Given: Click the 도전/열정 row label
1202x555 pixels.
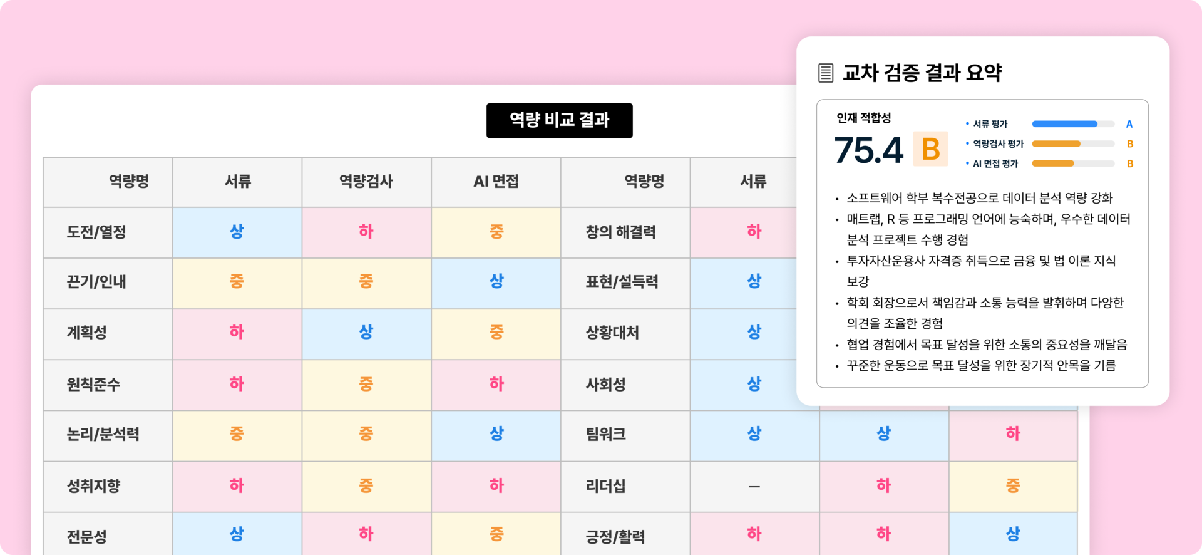Looking at the screenshot, I should tap(96, 232).
